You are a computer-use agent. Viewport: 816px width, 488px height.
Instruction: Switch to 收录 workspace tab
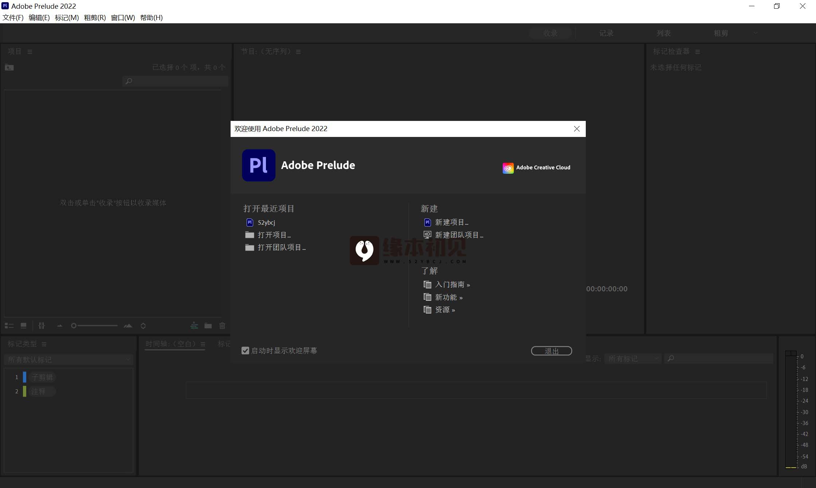550,33
